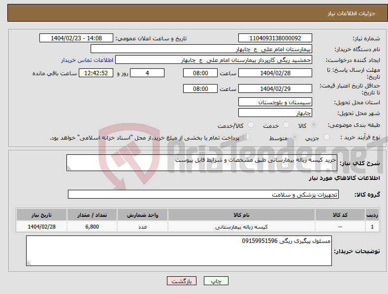The image size is (388, 294).
Task: Click the quantity cell 6,800
Action: coord(92,227)
